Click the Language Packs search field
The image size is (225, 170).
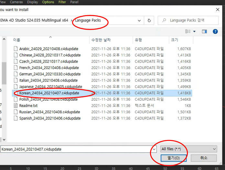188,20
